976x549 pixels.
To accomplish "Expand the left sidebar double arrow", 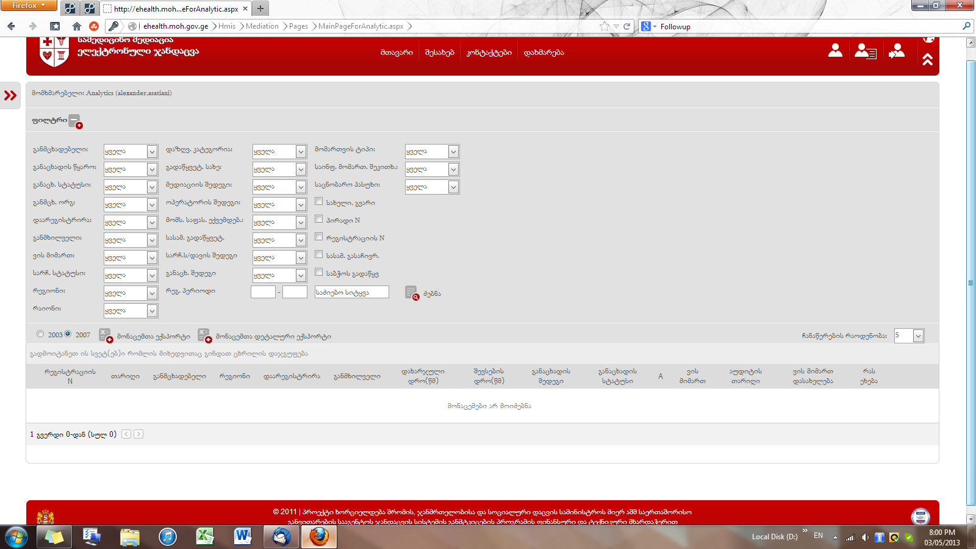I will (x=10, y=96).
